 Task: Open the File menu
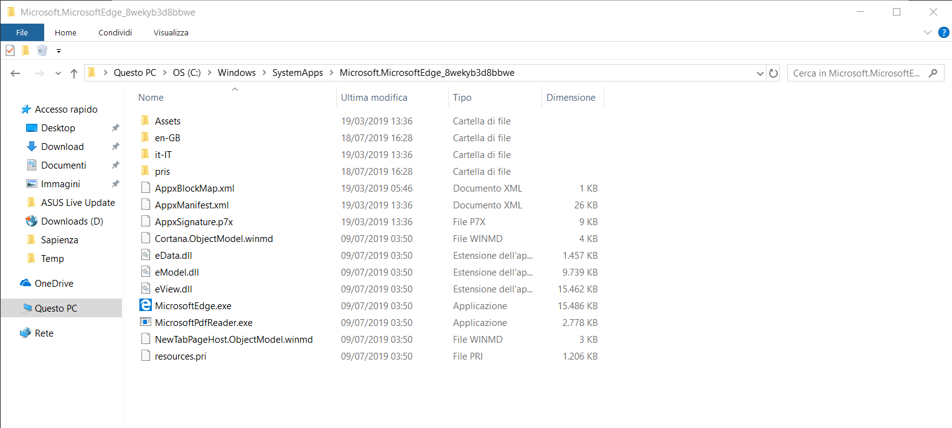(x=22, y=32)
